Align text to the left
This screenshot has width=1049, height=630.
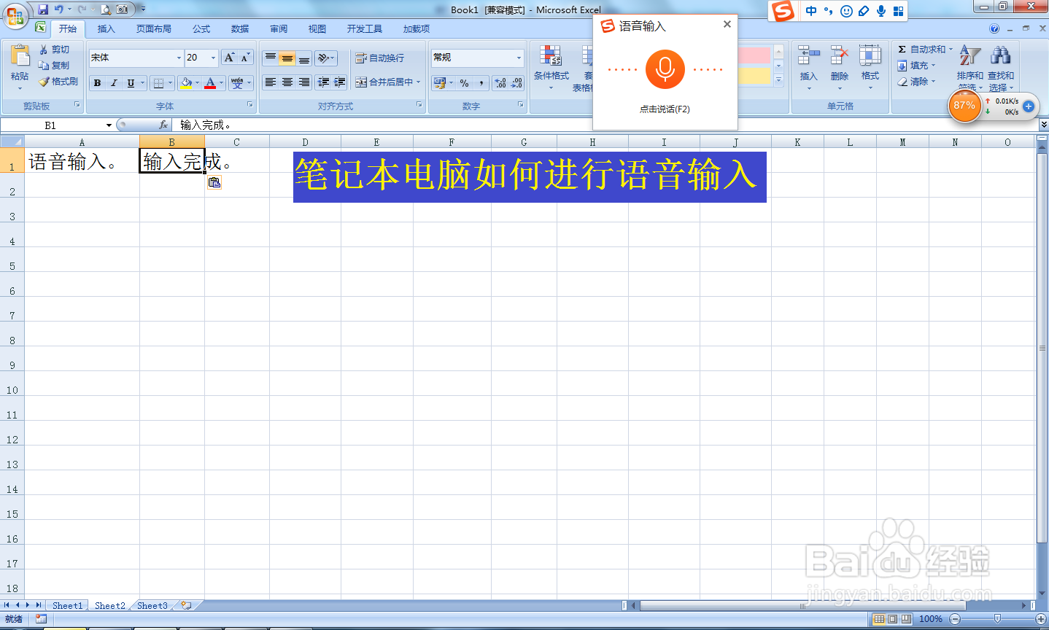(x=271, y=82)
